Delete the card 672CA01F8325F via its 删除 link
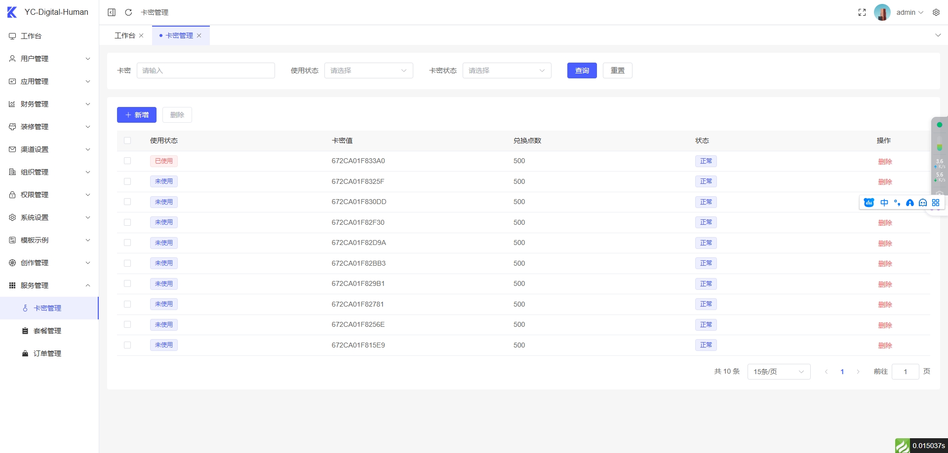This screenshot has width=948, height=453. click(x=885, y=181)
